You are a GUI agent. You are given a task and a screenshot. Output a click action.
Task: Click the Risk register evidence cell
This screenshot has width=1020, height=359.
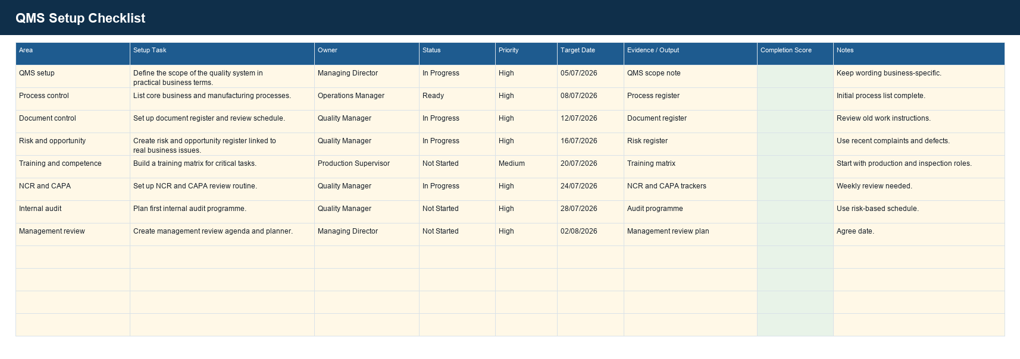[x=690, y=144]
